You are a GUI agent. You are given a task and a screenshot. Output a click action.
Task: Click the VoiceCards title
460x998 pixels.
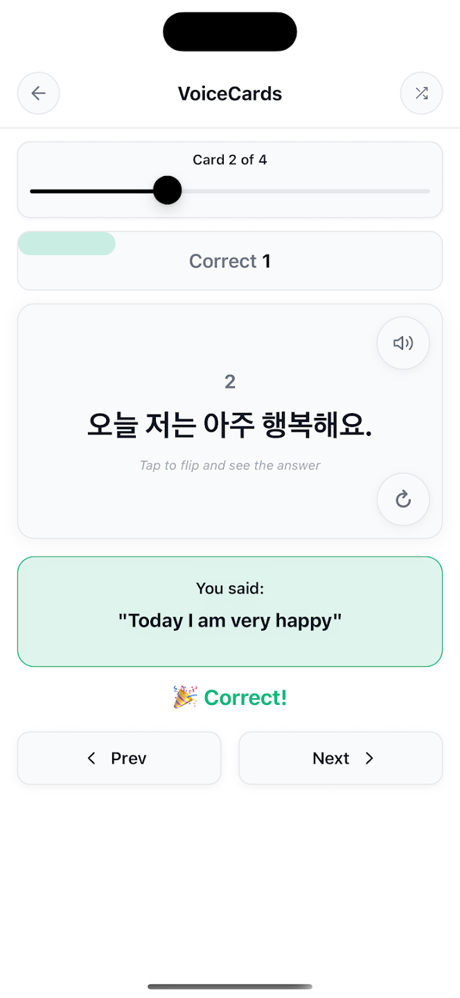click(x=230, y=93)
